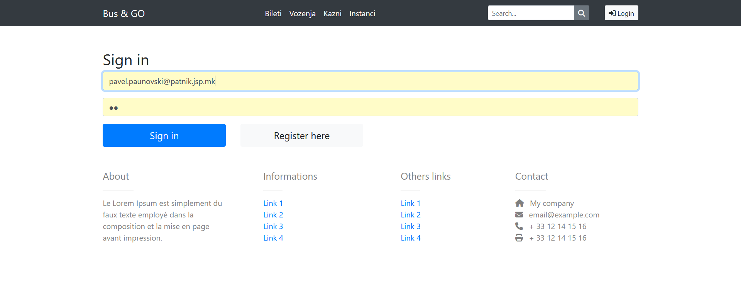Navigate to Instanci in the navbar
741x293 pixels.
point(362,13)
